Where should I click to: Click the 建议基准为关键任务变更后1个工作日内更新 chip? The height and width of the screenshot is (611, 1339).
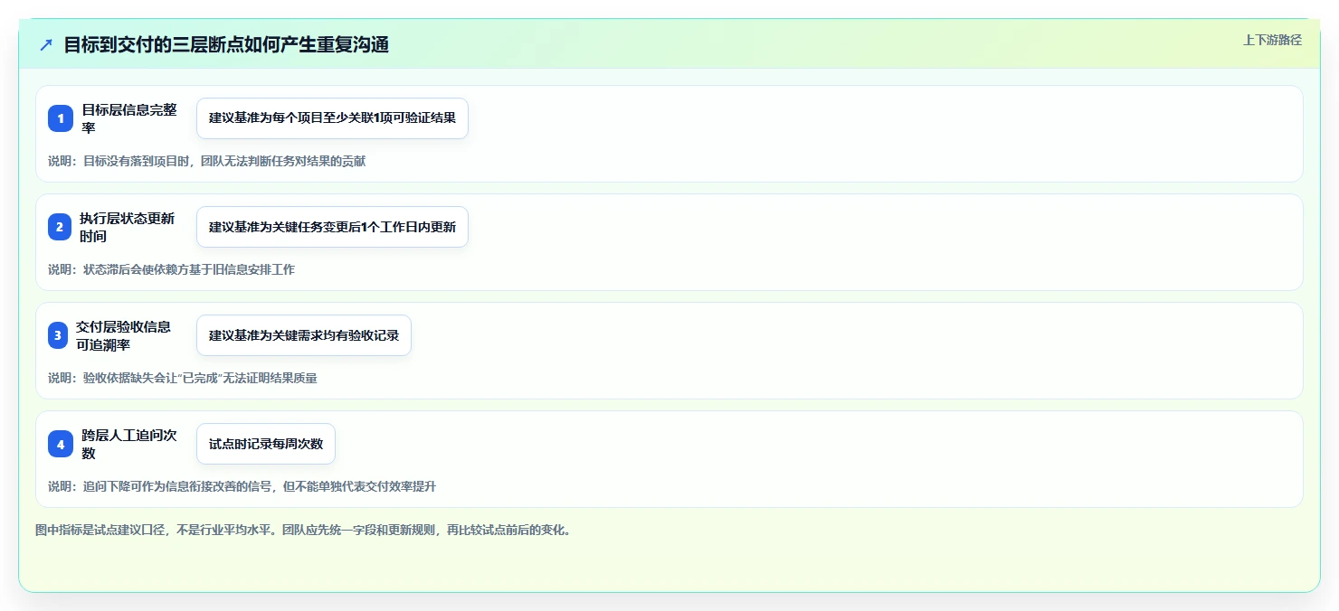click(332, 227)
